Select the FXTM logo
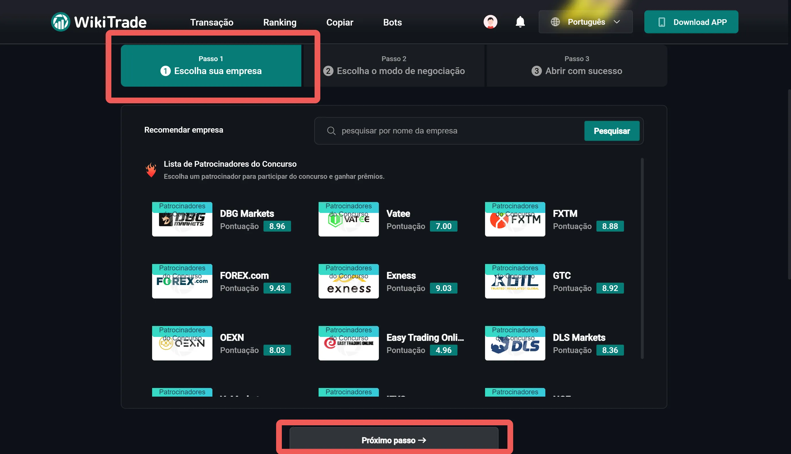 (x=515, y=219)
